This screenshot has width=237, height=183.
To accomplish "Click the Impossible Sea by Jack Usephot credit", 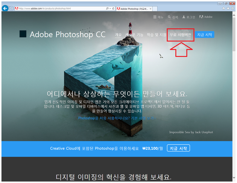I will click(191, 132).
